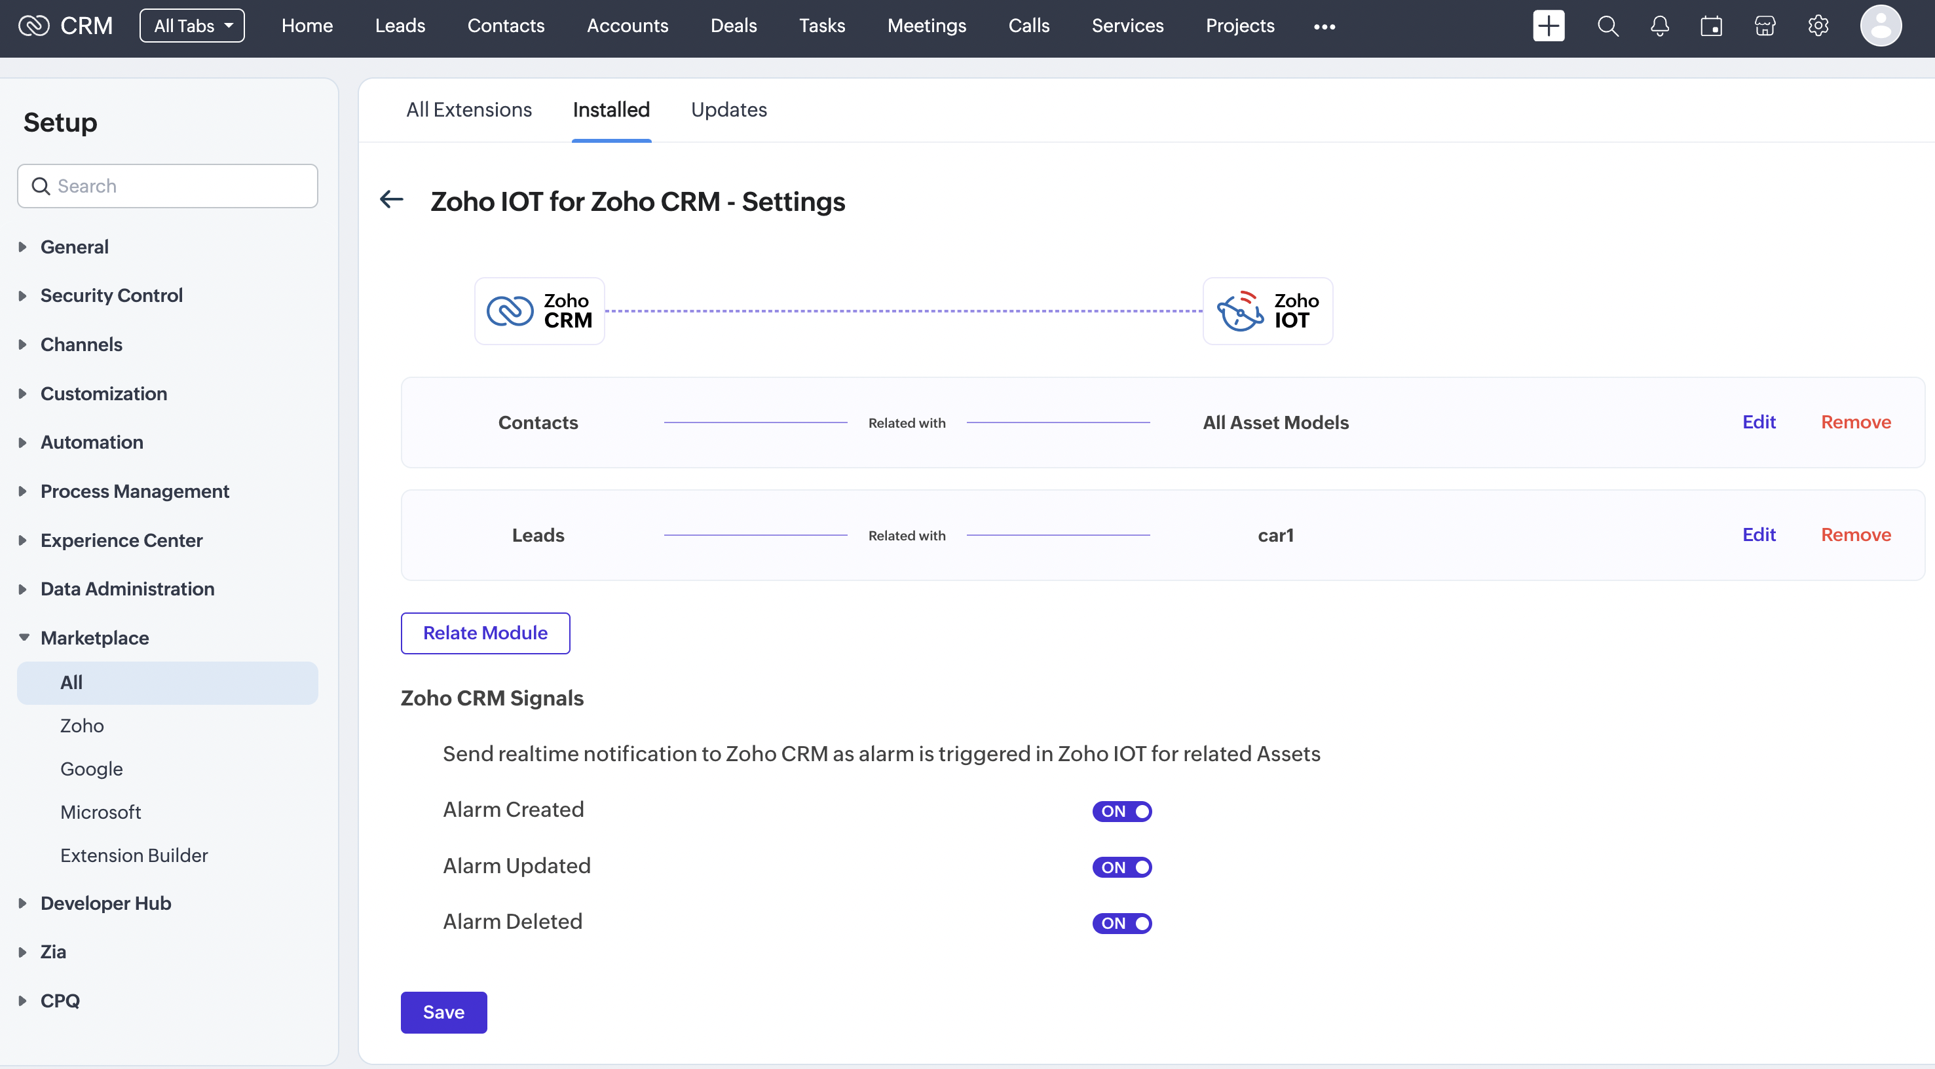Open the All Tabs dropdown
The height and width of the screenshot is (1069, 1935).
click(x=193, y=26)
